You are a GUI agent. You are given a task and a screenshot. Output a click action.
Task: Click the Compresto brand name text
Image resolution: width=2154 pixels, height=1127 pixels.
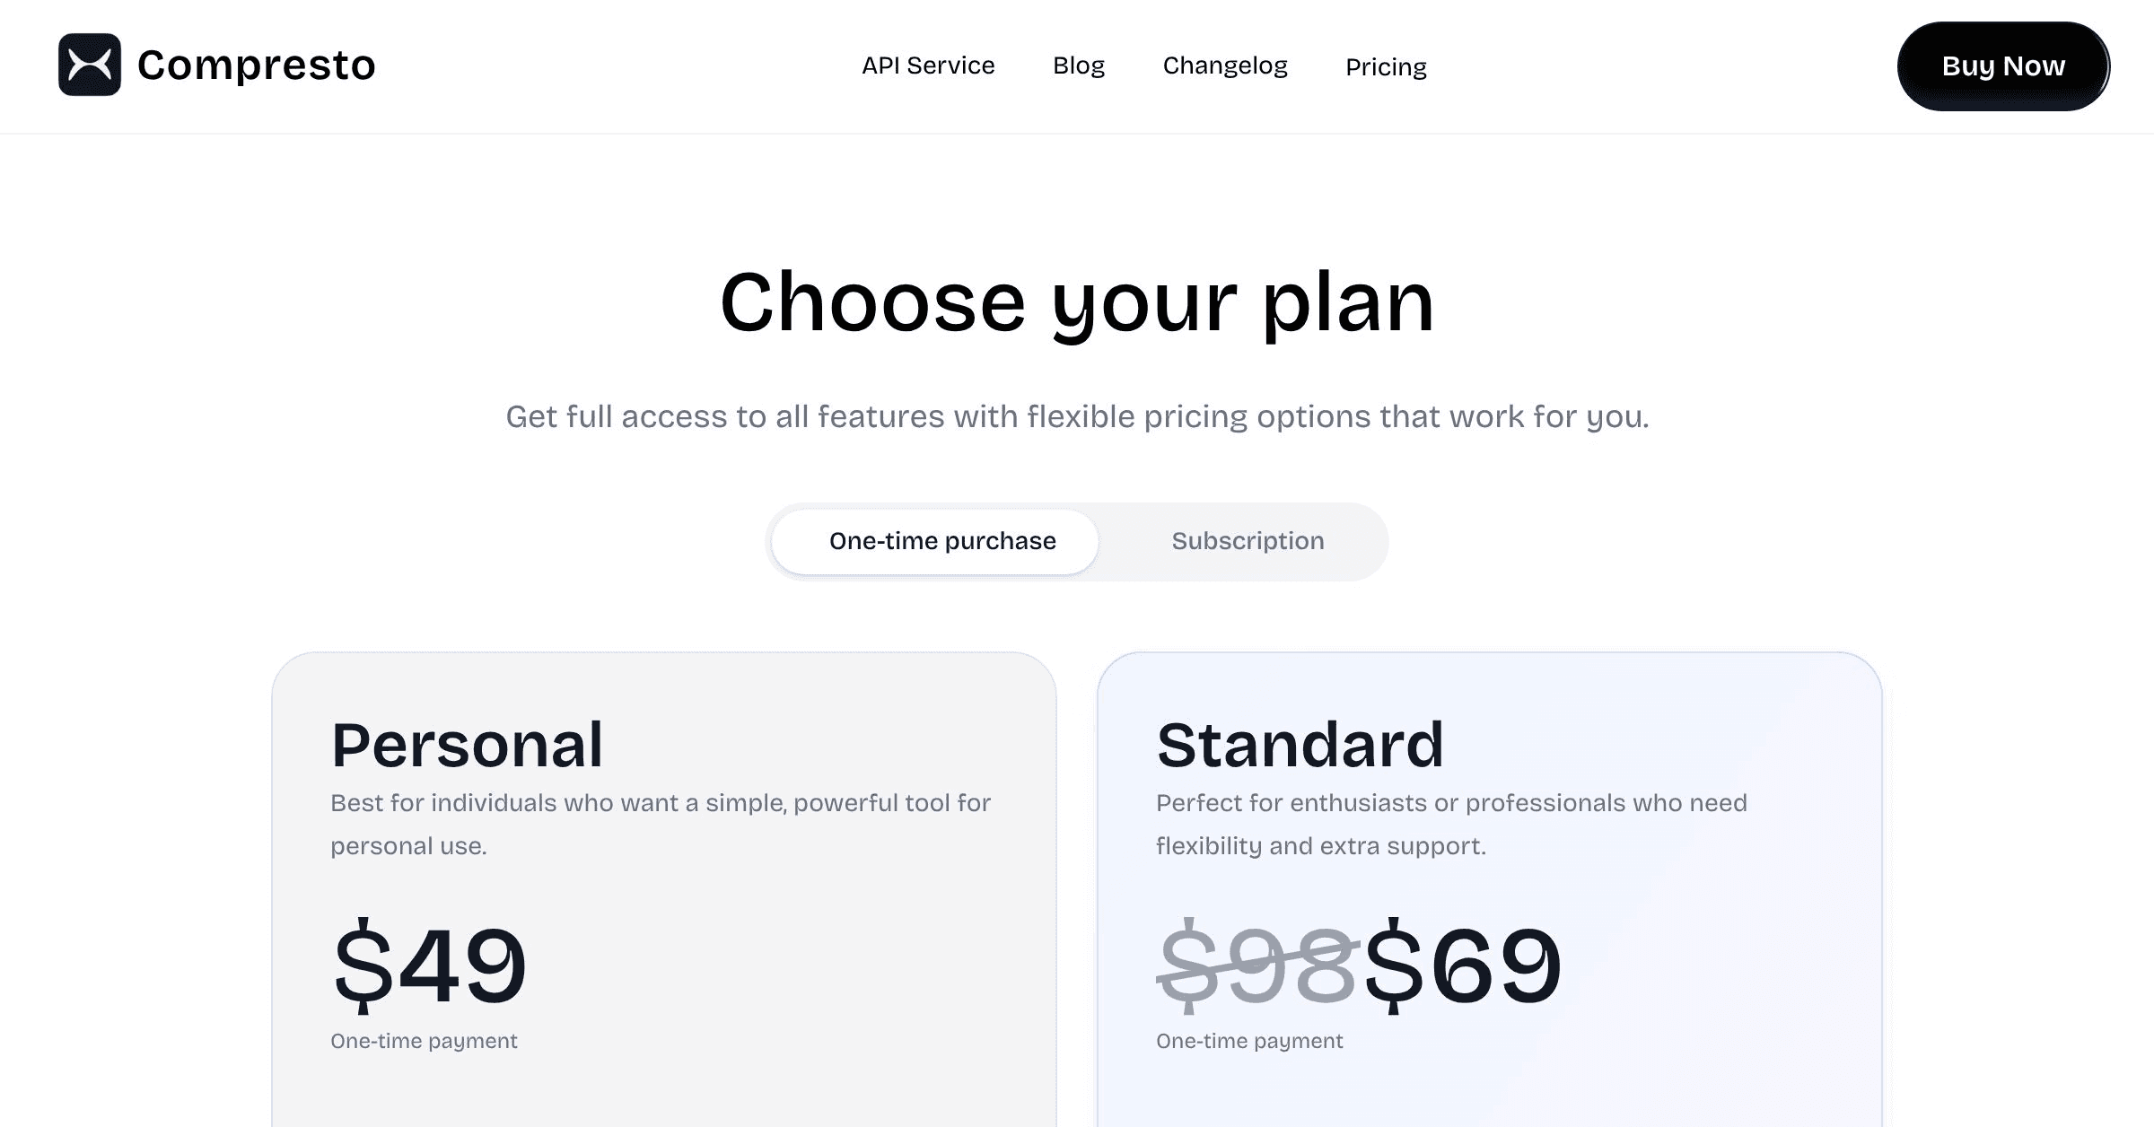[257, 65]
